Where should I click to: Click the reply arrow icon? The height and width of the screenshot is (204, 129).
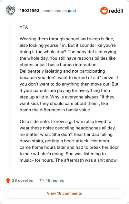tap(42, 180)
